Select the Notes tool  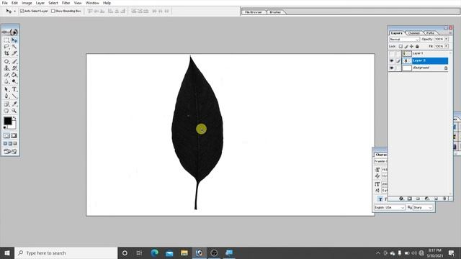tap(6, 104)
